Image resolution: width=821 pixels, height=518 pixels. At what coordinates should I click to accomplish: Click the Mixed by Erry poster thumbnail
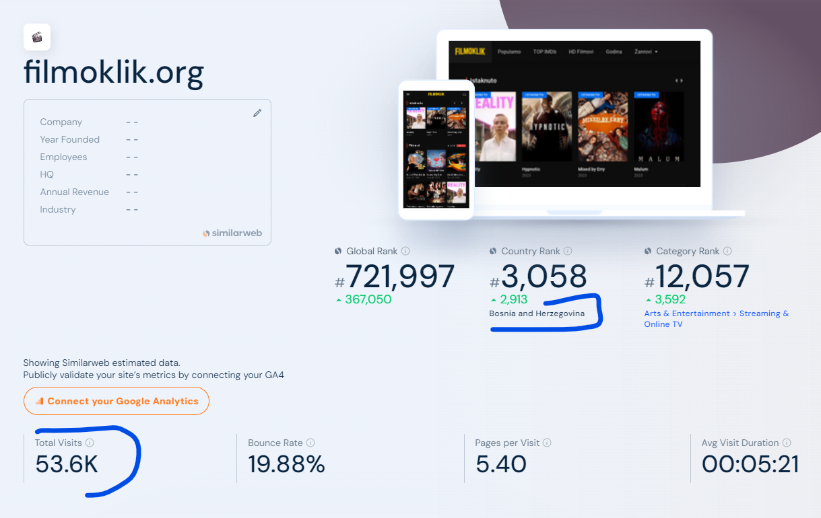603,126
